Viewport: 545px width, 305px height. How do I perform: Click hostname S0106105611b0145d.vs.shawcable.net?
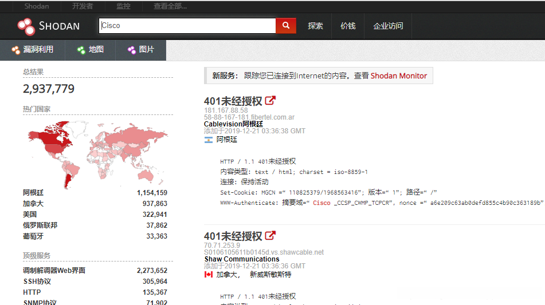264,252
